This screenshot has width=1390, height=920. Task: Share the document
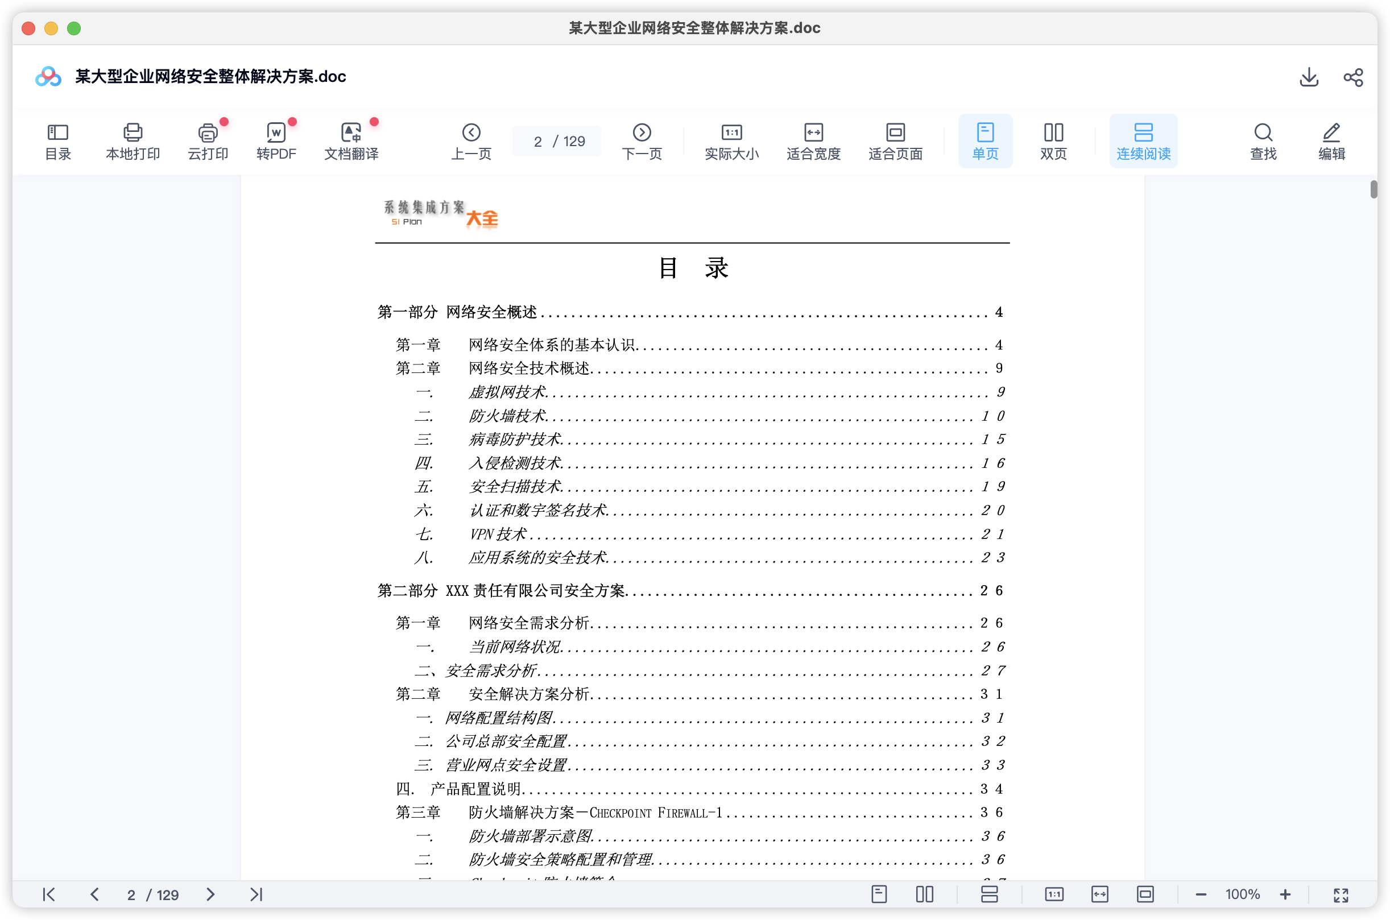click(1353, 76)
